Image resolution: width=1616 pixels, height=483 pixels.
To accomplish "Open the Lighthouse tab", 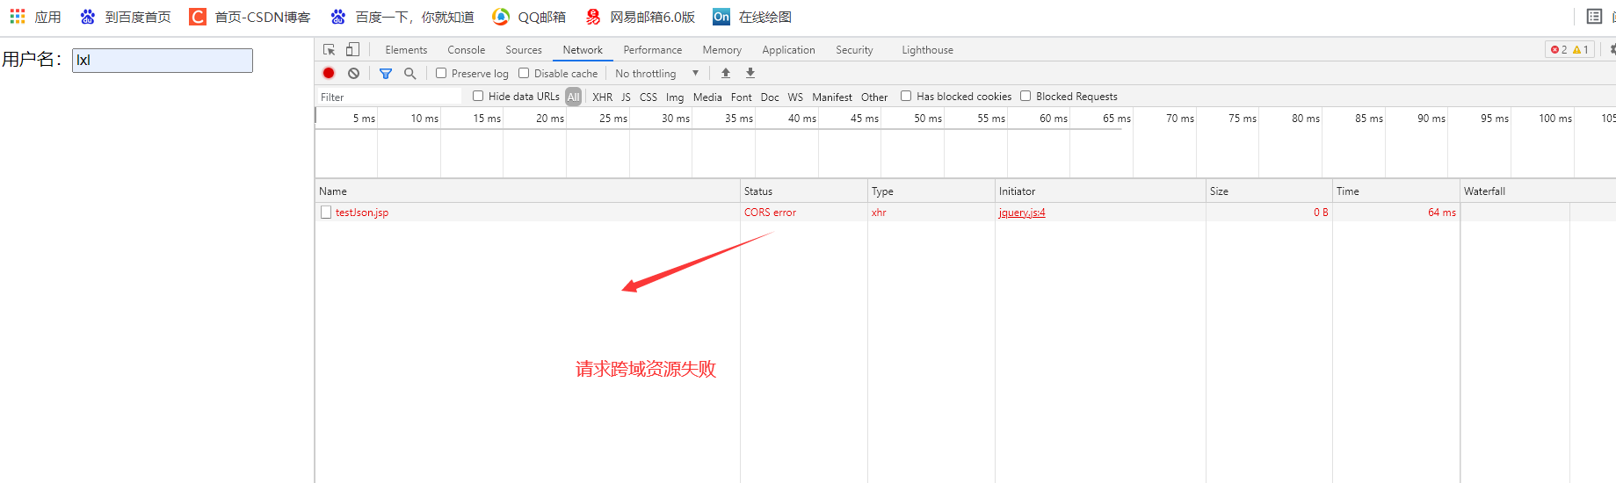I will click(x=927, y=50).
